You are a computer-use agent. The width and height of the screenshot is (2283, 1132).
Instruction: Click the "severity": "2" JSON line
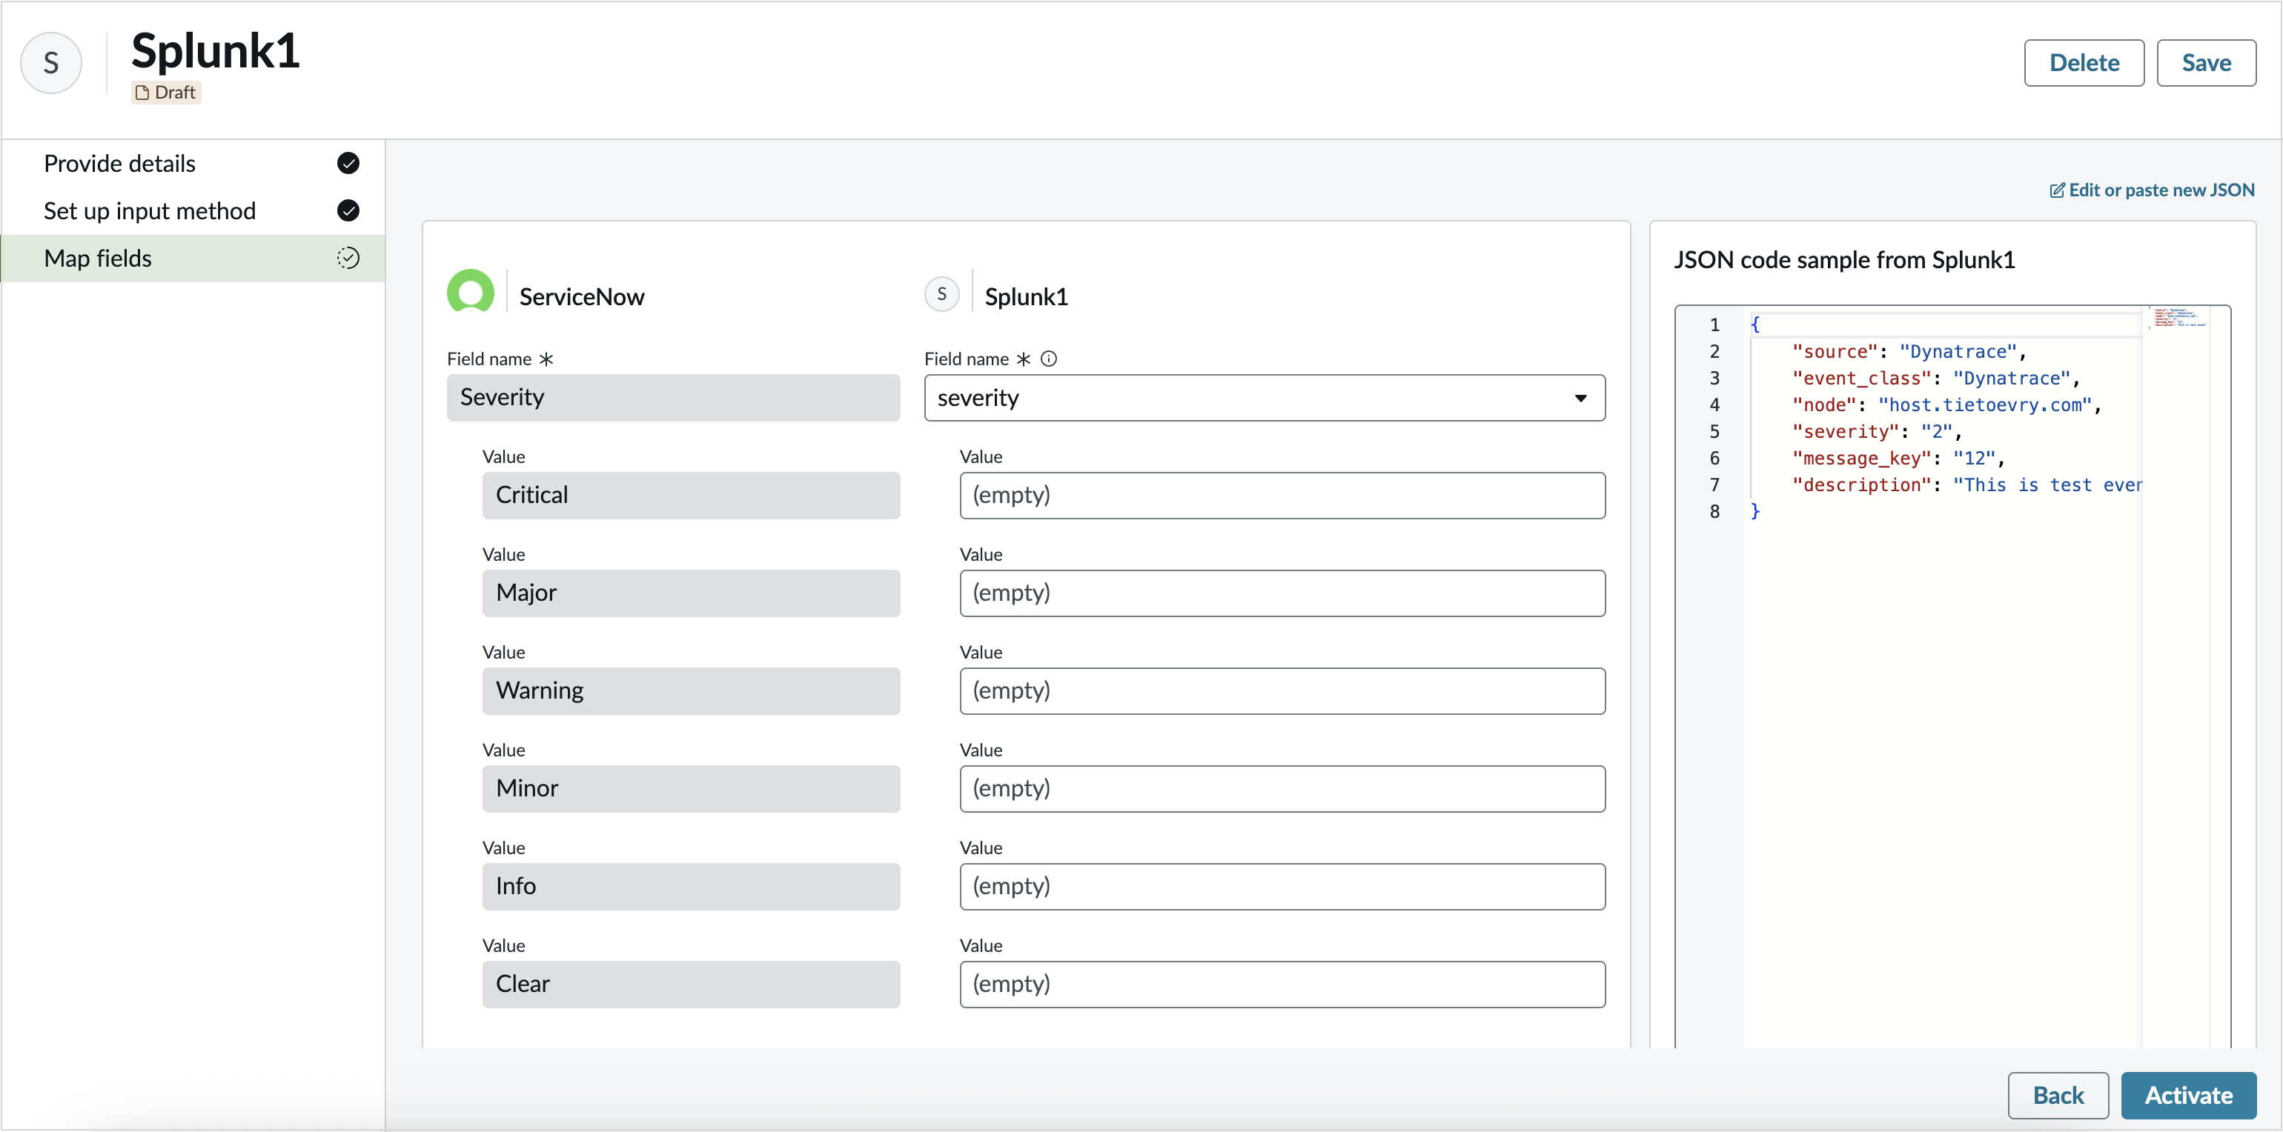point(1876,431)
